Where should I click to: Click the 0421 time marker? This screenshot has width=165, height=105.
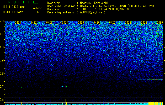(18, 23)
